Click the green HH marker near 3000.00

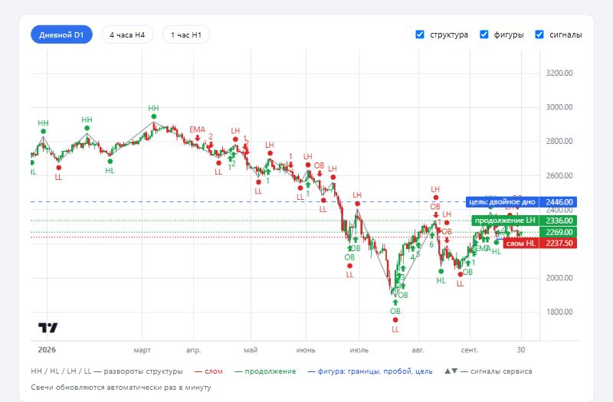click(154, 116)
